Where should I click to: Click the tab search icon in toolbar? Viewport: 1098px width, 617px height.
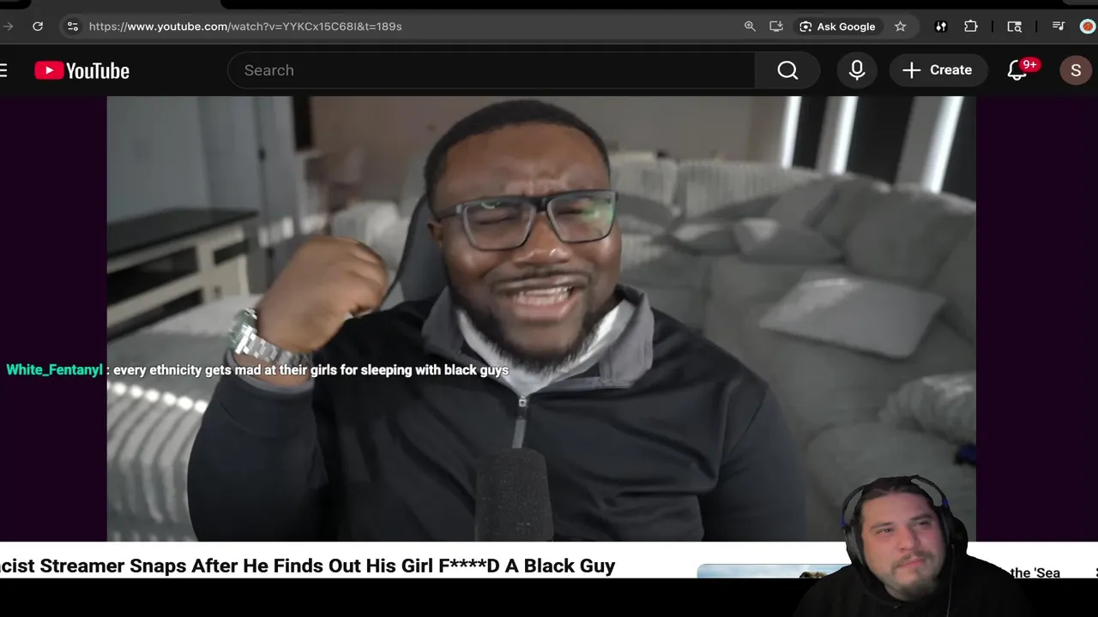point(1014,27)
